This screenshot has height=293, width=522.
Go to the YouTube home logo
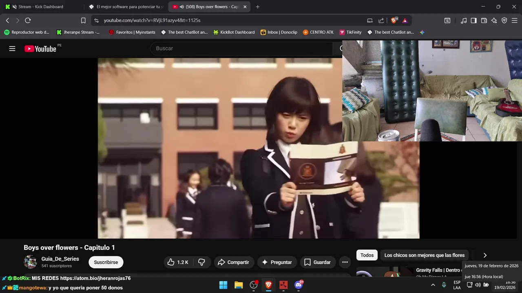pyautogui.click(x=40, y=49)
